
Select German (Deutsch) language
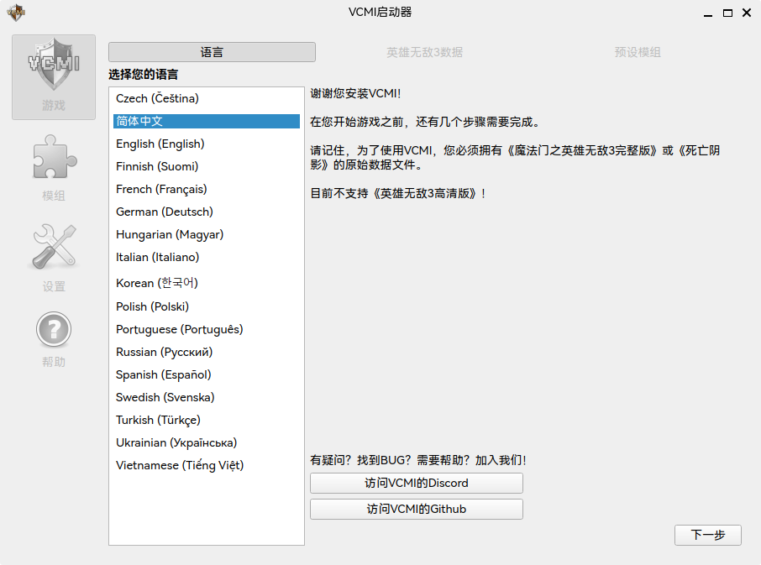[x=207, y=212]
